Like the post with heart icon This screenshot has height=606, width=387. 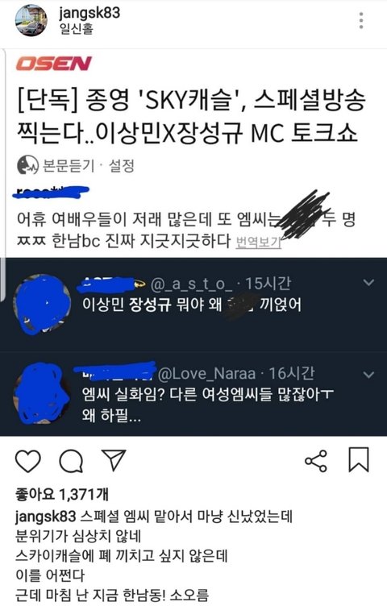coord(28,461)
